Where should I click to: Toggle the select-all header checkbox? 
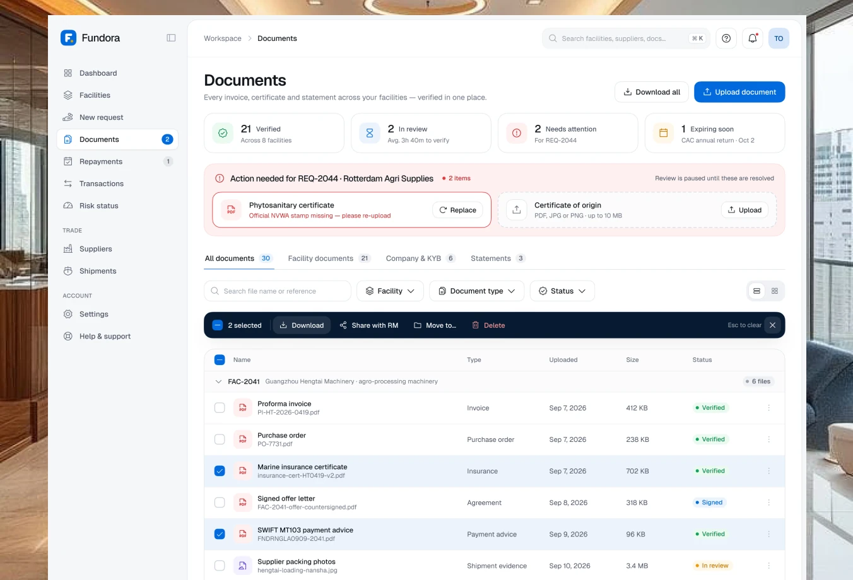pyautogui.click(x=220, y=360)
